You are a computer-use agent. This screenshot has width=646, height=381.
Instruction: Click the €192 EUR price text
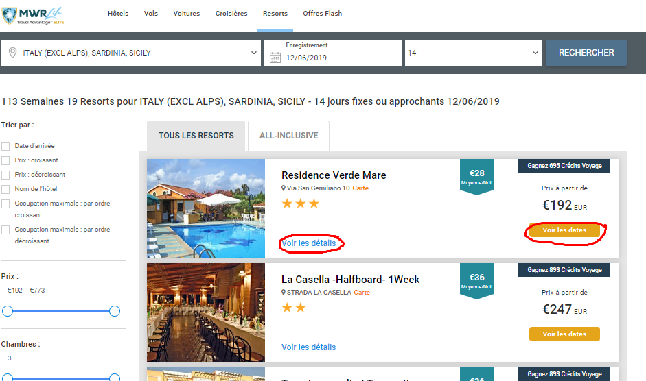(564, 205)
